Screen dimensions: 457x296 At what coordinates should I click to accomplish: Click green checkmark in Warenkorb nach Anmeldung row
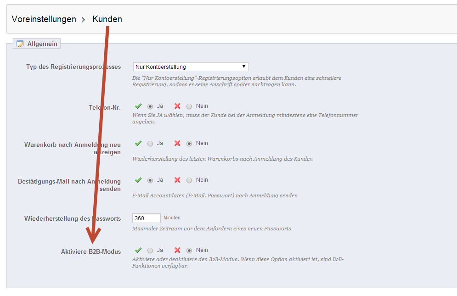click(138, 143)
